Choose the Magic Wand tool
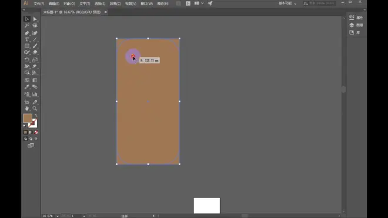388x218 pixels. (x=26, y=25)
